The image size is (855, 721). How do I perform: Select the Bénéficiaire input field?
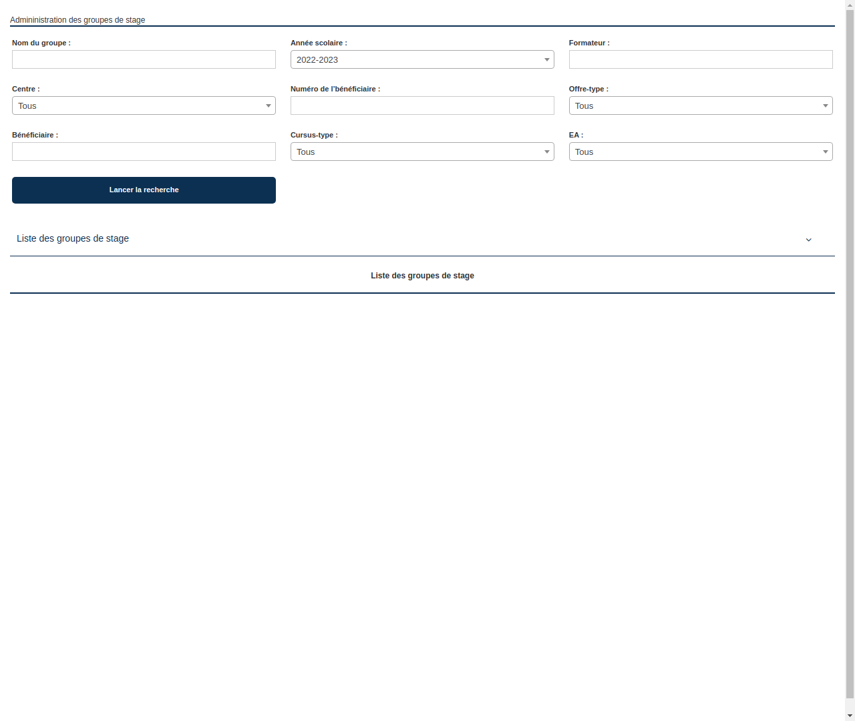pyautogui.click(x=144, y=152)
